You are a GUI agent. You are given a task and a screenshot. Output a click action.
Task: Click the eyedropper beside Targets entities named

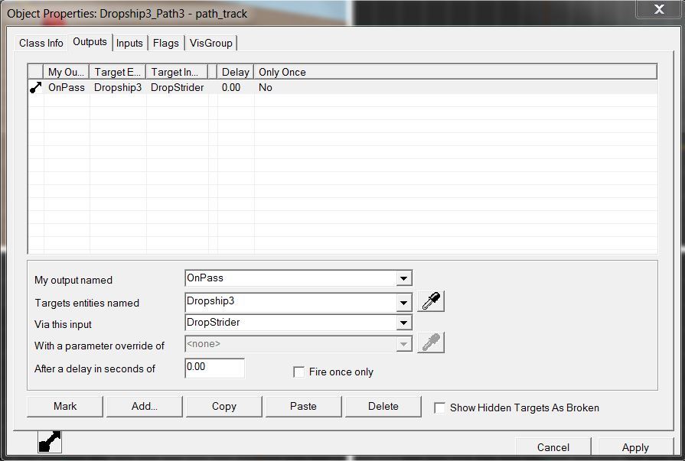point(431,301)
